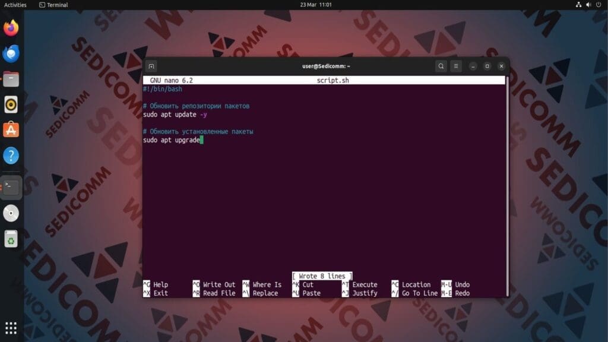Open a new terminal tab
This screenshot has height=342, width=608.
(x=151, y=66)
